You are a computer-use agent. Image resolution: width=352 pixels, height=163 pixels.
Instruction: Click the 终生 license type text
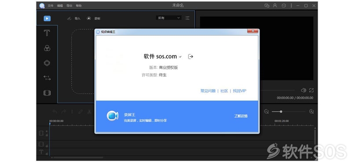163,75
